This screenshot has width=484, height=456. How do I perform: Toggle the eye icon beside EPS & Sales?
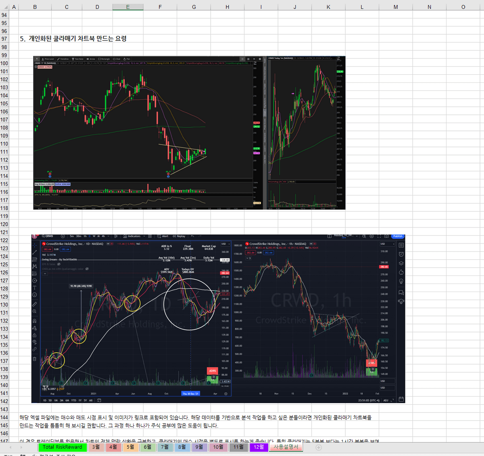[x=59, y=264]
